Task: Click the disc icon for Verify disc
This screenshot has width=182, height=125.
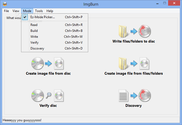Action: point(37,96)
